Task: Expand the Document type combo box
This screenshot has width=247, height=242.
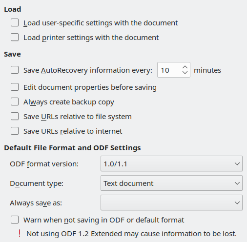Action: tap(171, 183)
